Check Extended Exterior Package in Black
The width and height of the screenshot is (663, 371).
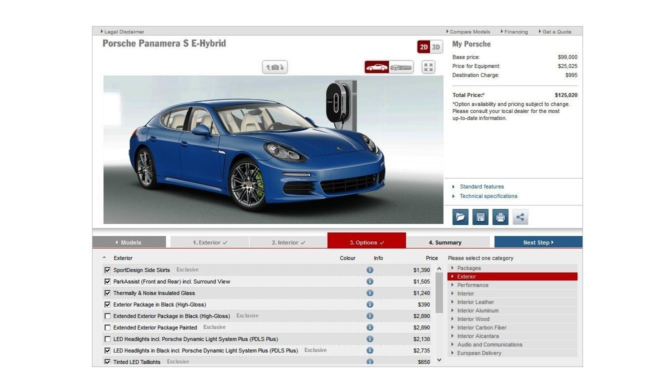107,316
